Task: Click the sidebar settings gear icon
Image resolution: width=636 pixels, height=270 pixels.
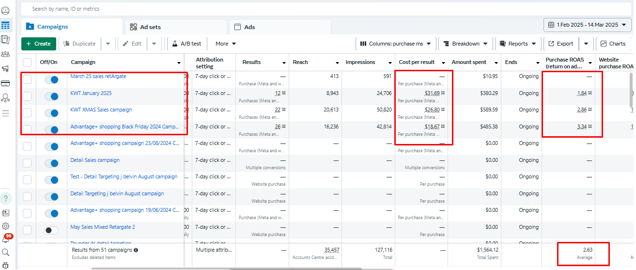Action: [5, 226]
